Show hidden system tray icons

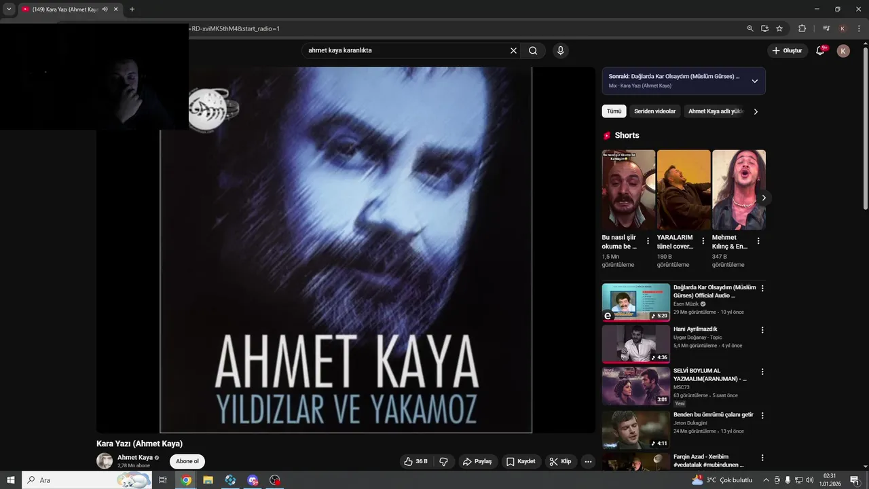point(766,480)
